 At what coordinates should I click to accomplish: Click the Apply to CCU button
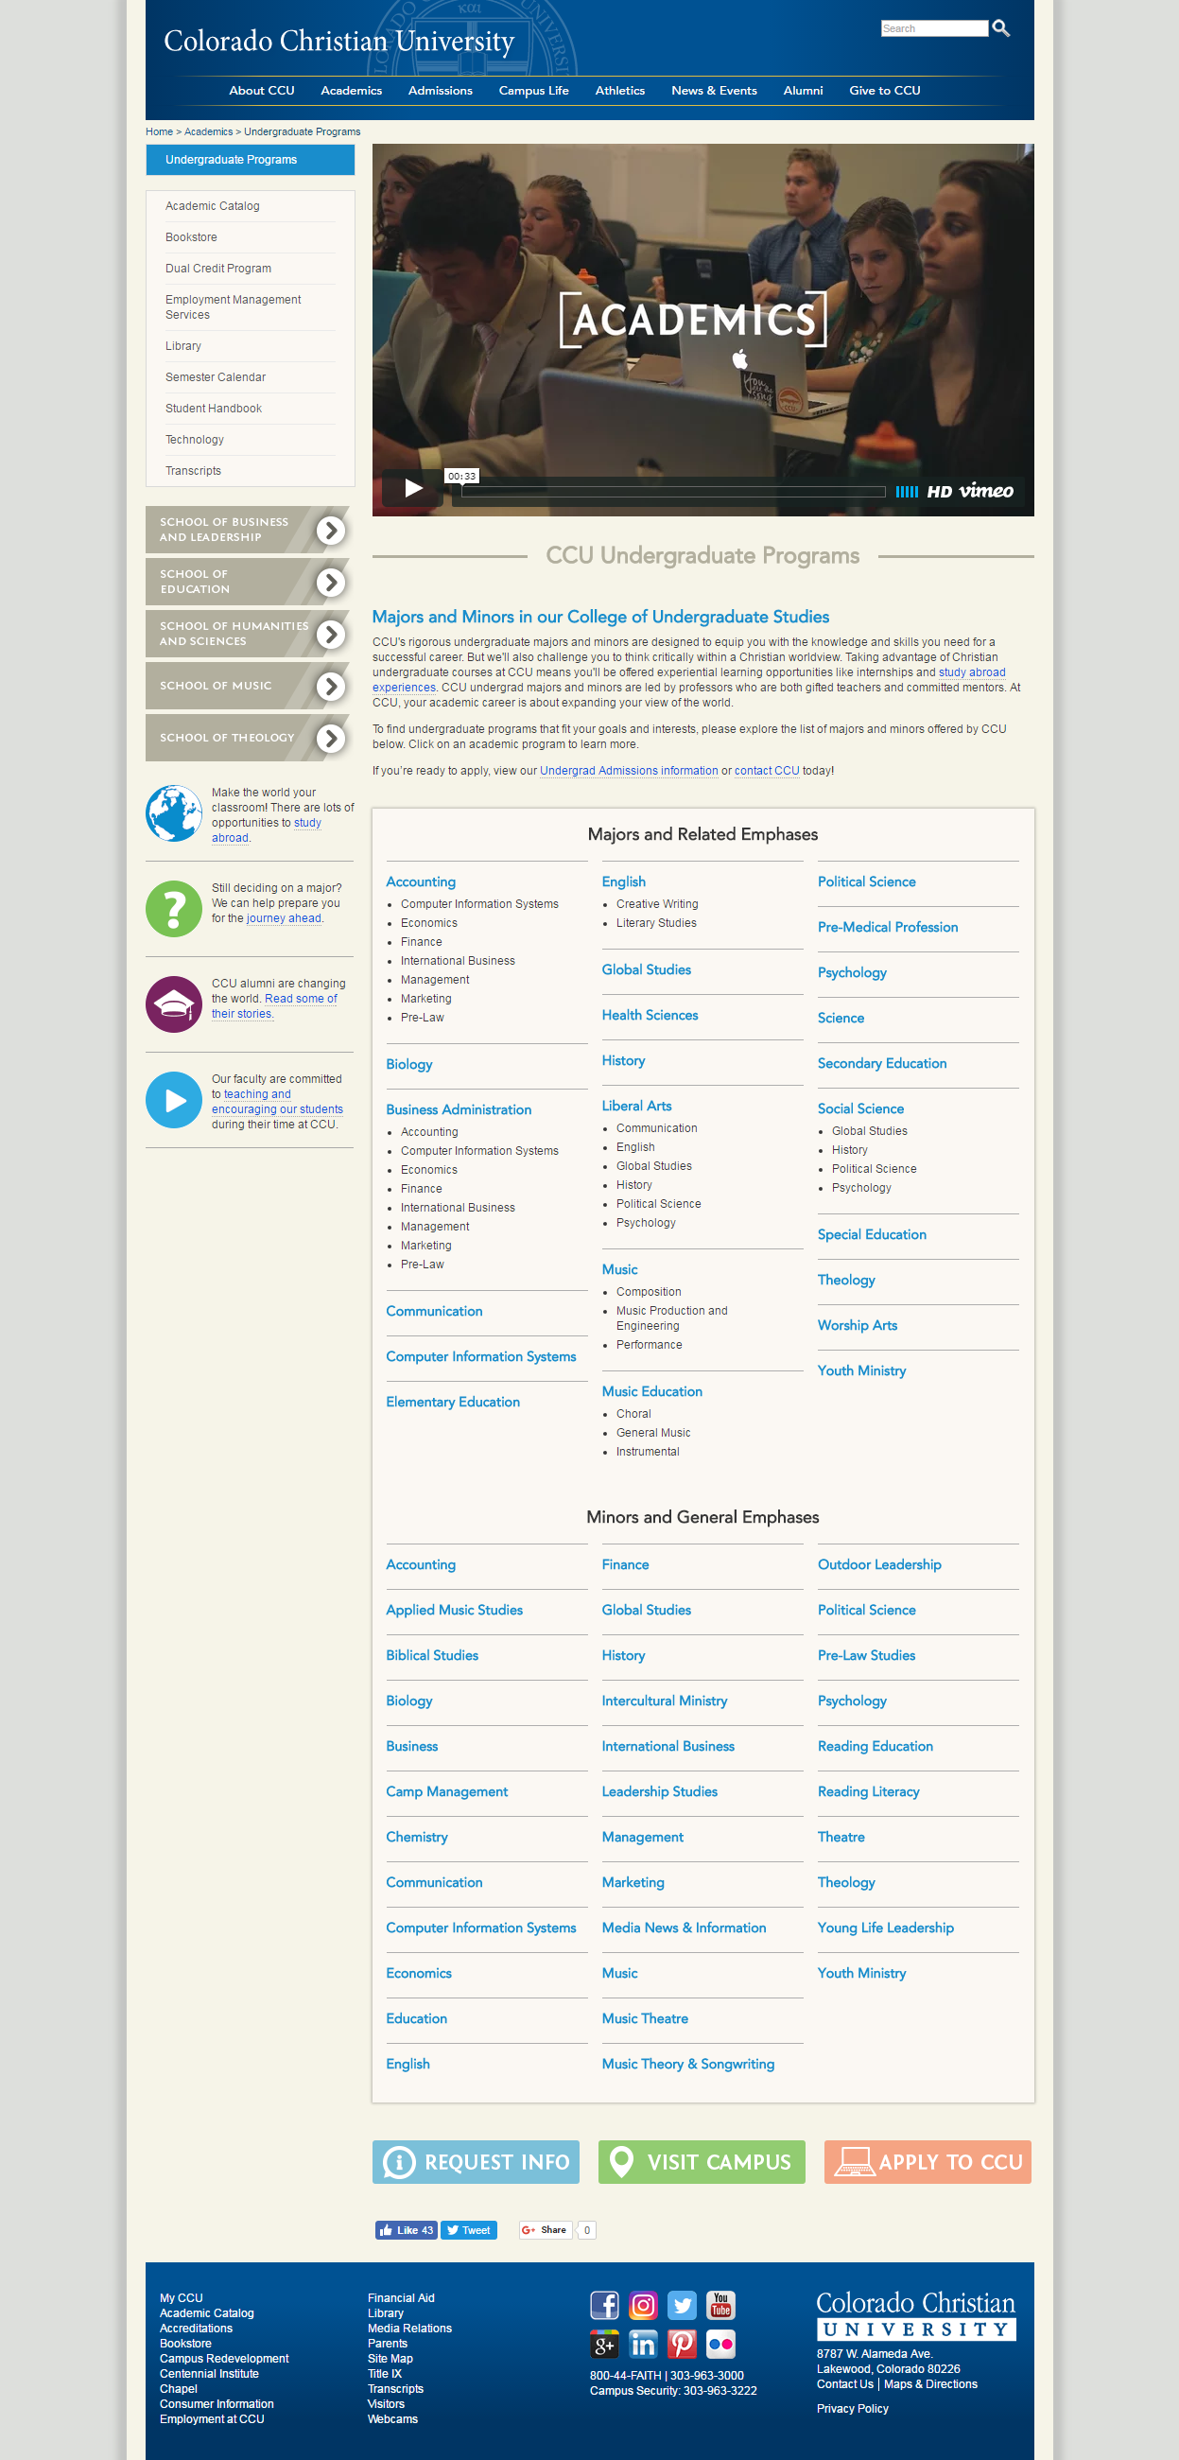point(928,2162)
